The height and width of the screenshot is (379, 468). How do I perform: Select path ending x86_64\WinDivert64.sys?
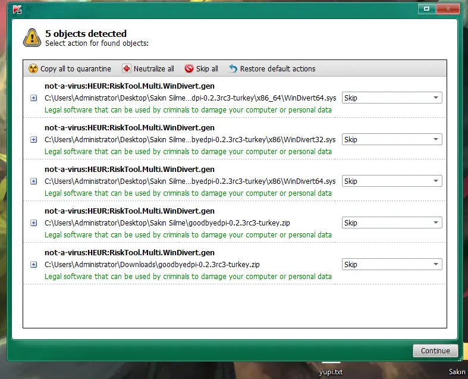pos(190,98)
